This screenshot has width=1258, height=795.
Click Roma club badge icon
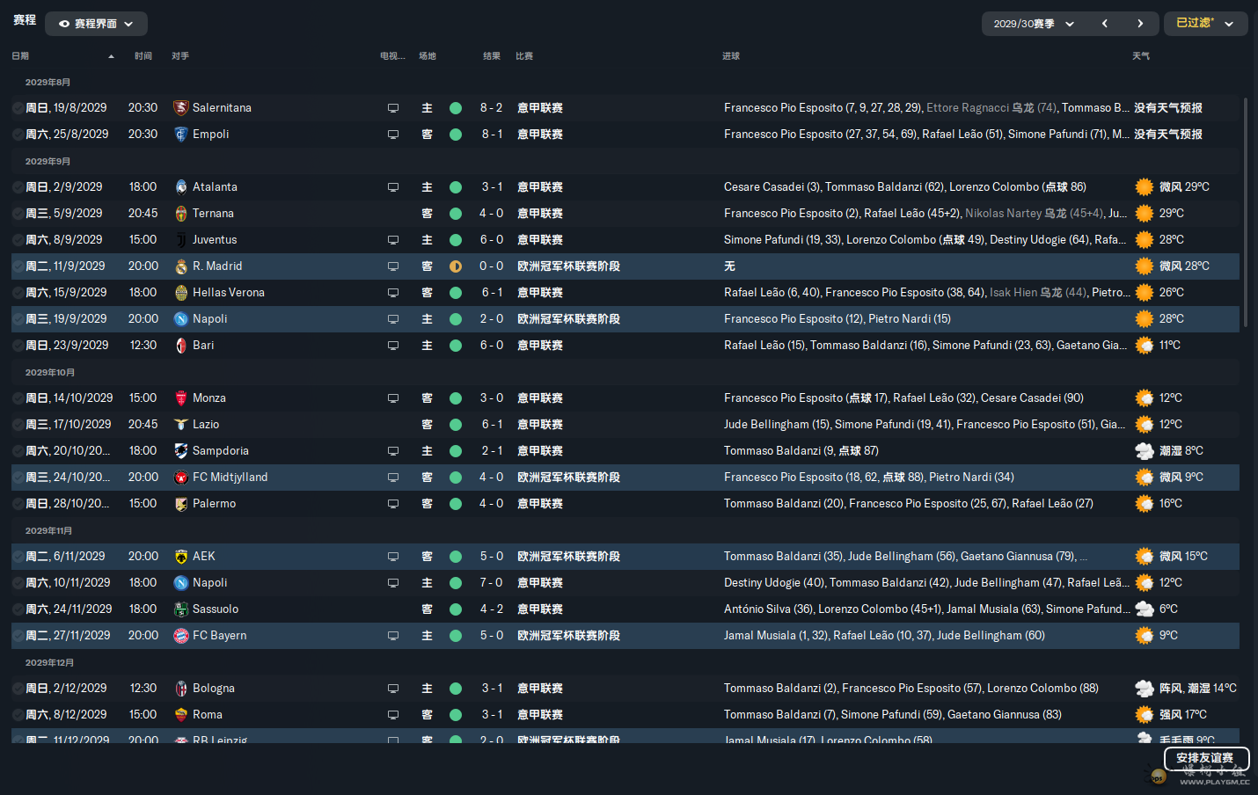[181, 715]
